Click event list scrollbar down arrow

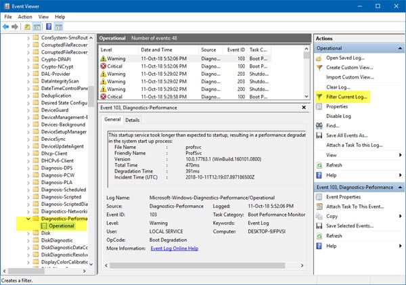307,96
